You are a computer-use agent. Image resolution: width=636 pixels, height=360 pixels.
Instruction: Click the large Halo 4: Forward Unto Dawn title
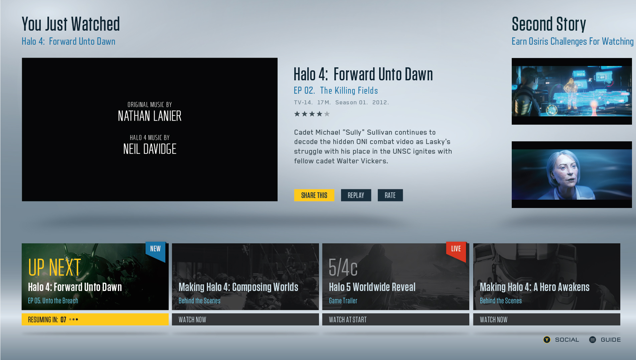click(363, 74)
